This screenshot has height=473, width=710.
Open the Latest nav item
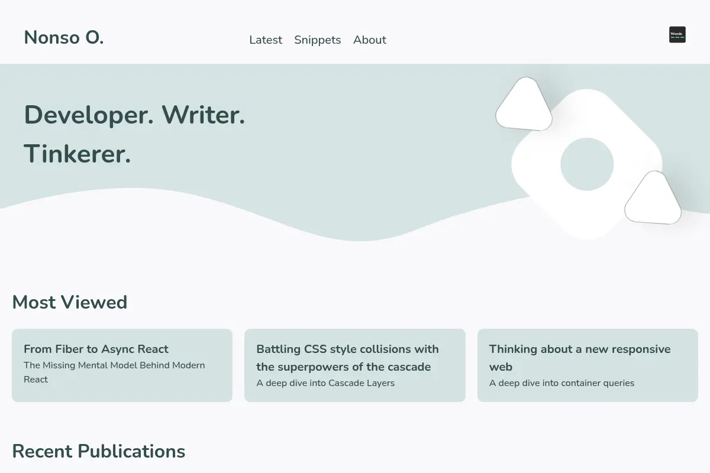tap(266, 40)
